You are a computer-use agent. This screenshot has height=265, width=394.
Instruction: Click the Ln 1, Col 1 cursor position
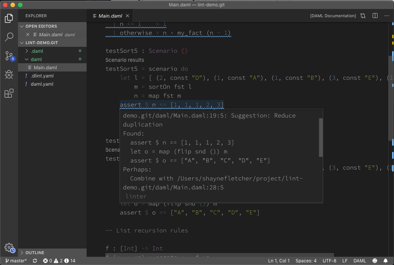click(x=279, y=261)
